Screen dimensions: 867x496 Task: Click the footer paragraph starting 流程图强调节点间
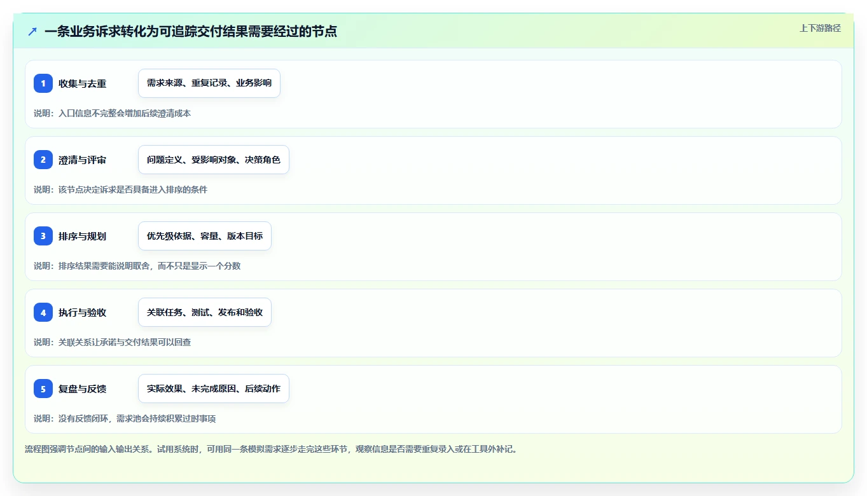pyautogui.click(x=272, y=449)
